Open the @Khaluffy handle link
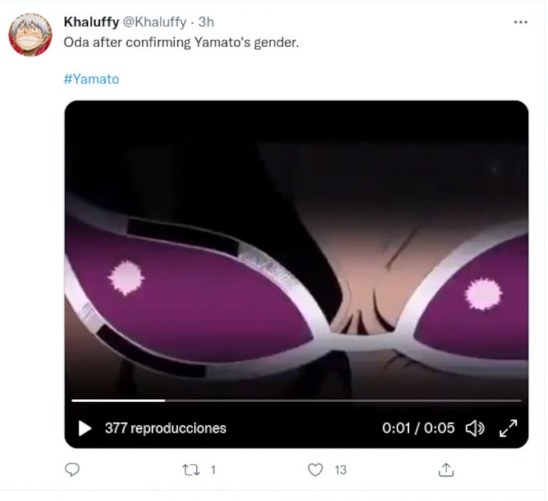Viewport: 548px width, 501px height. click(x=155, y=22)
